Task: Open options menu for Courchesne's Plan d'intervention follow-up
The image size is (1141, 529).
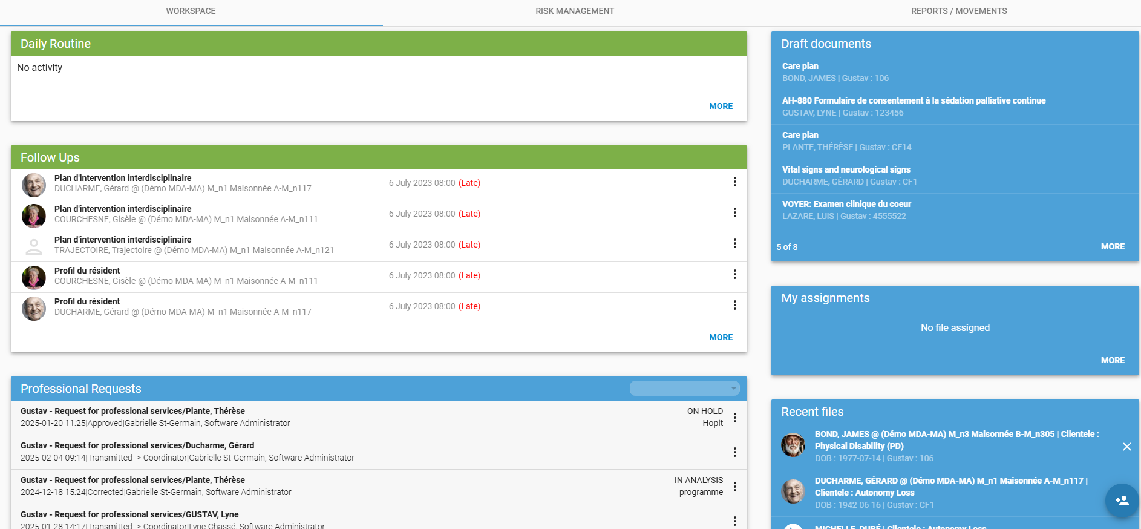Action: point(734,213)
